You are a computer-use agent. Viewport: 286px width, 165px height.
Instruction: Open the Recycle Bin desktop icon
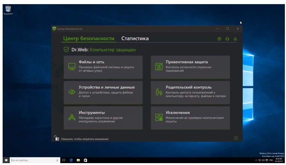point(8,10)
